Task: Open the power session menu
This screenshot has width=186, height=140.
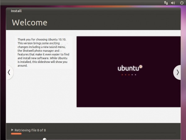Action: (x=182, y=2)
